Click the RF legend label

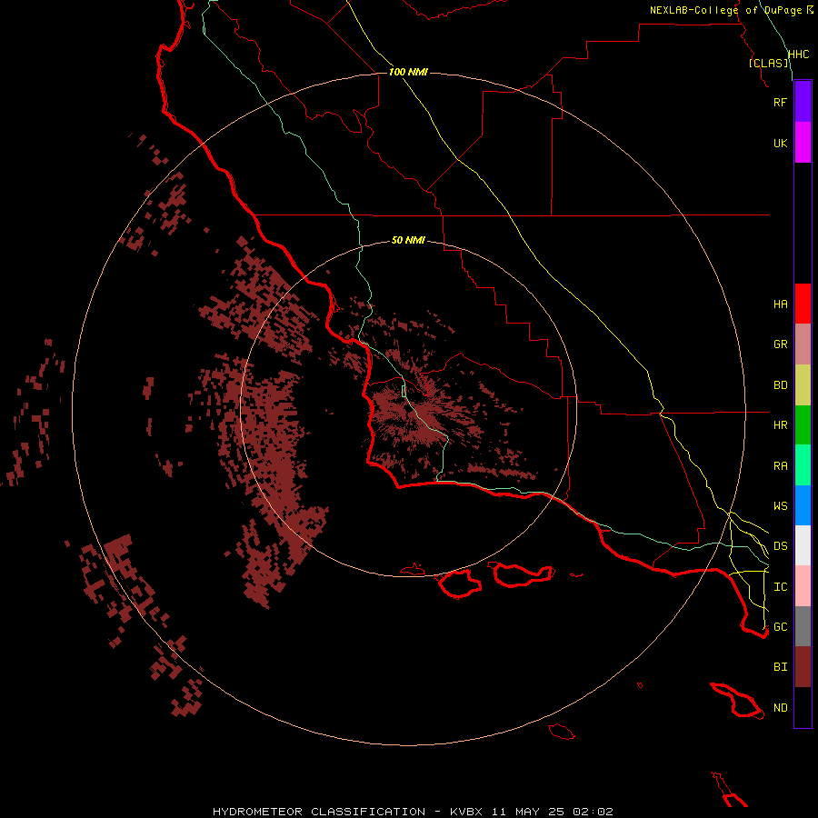click(x=780, y=102)
